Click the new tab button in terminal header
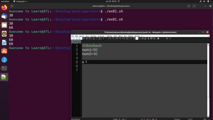The width and height of the screenshot is (213, 120). click(12, 6)
